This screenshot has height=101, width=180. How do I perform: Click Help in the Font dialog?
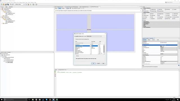point(103,63)
